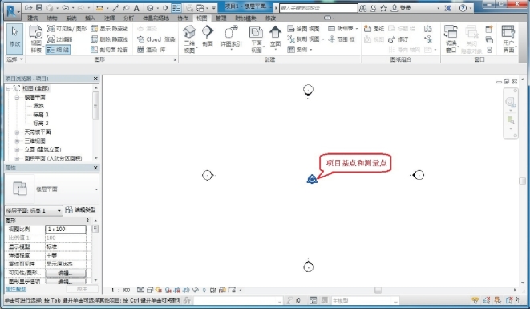
Task: Select the 三维视图 (3D view) house icon
Action: [189, 32]
